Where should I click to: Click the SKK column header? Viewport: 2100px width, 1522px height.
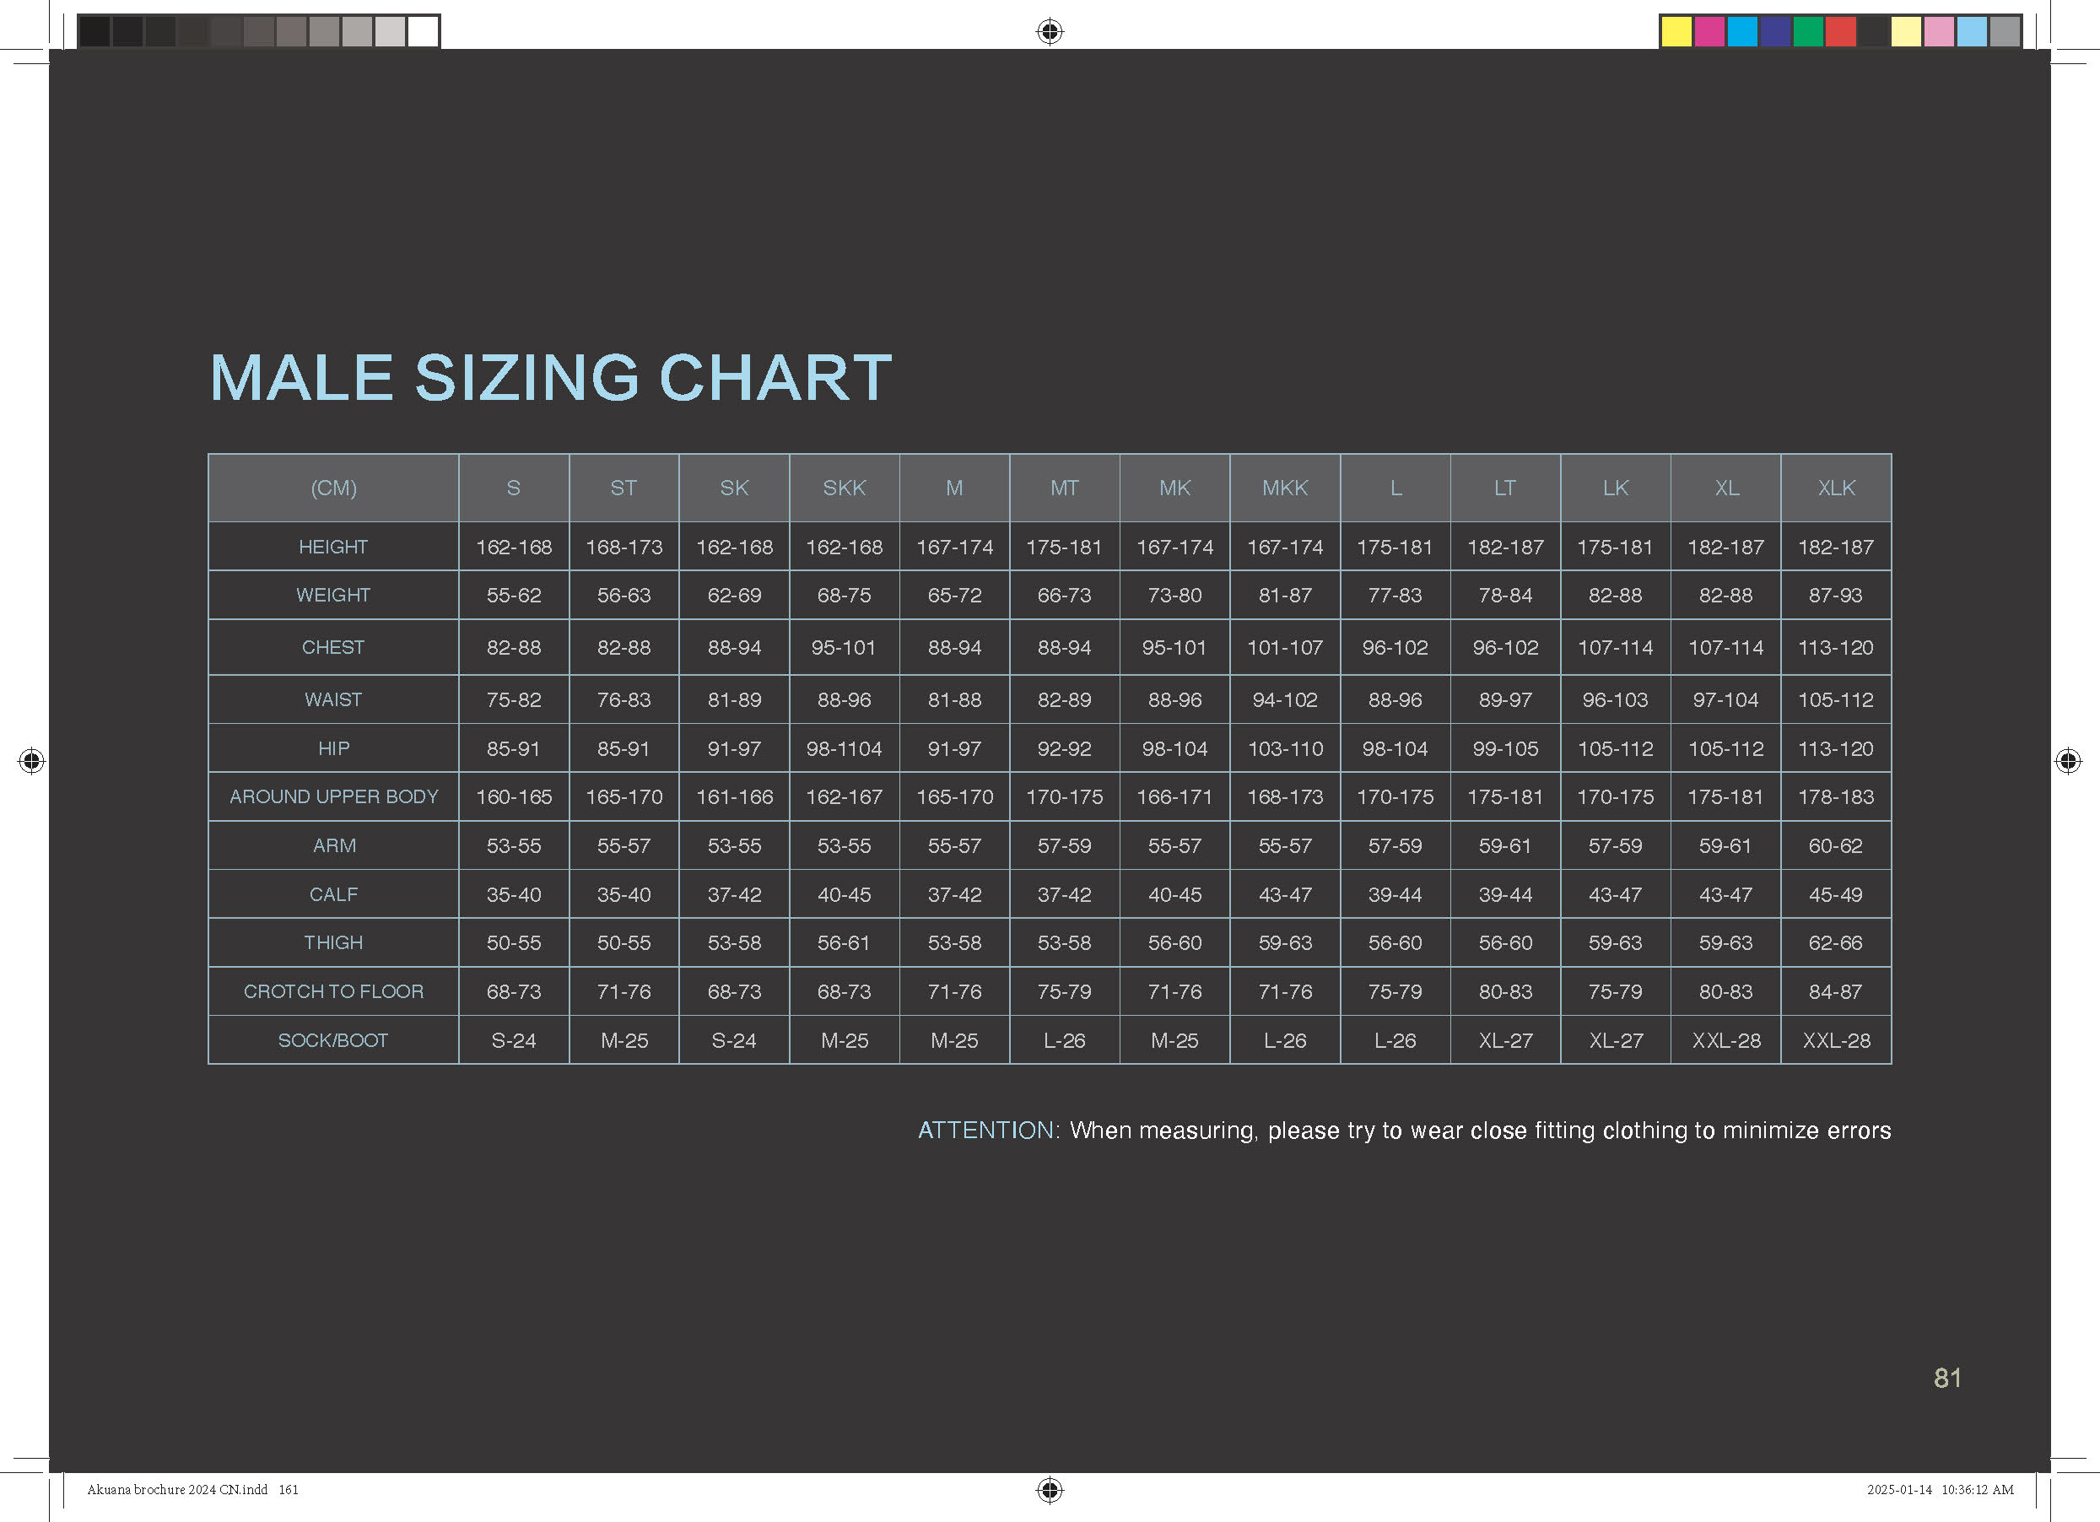point(844,488)
